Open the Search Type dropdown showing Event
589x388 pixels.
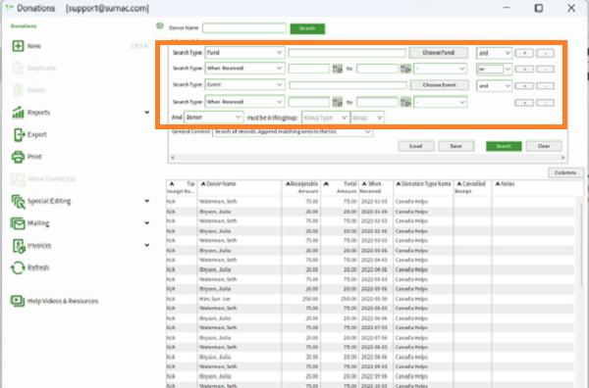click(x=244, y=84)
